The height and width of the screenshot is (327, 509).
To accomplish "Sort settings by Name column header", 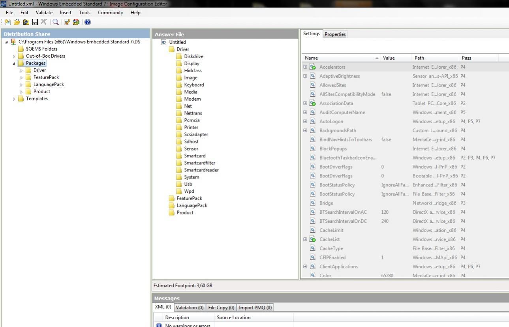I will coord(341,58).
